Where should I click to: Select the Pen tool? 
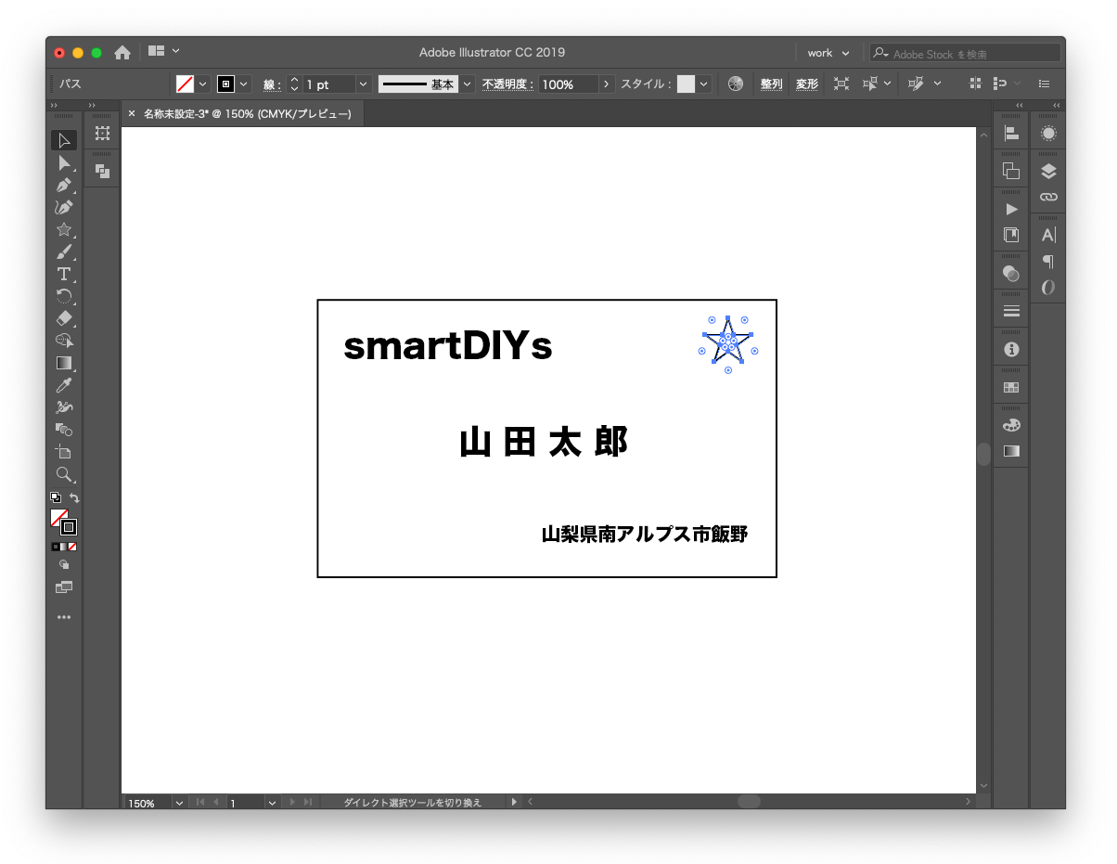tap(63, 185)
